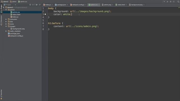Open the Project panel settings gear

pyautogui.click(x=37, y=5)
